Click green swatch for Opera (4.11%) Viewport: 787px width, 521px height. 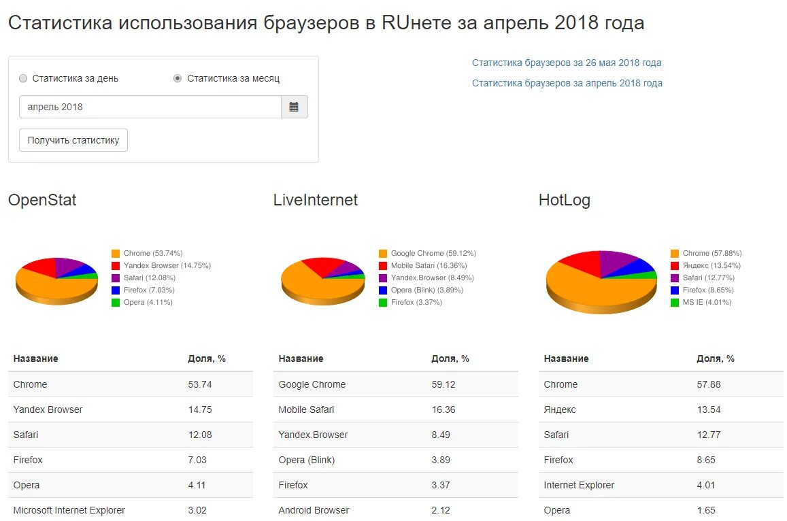(116, 303)
